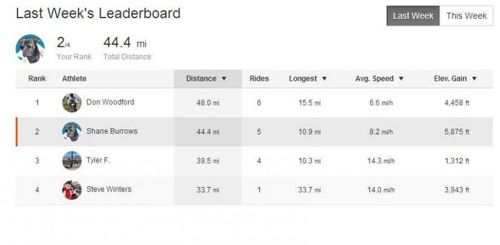Click the large profile avatar beside Your Rank
The height and width of the screenshot is (245, 500).
(30, 49)
